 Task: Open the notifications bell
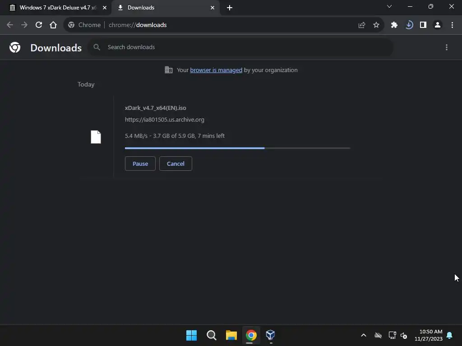[450, 335]
